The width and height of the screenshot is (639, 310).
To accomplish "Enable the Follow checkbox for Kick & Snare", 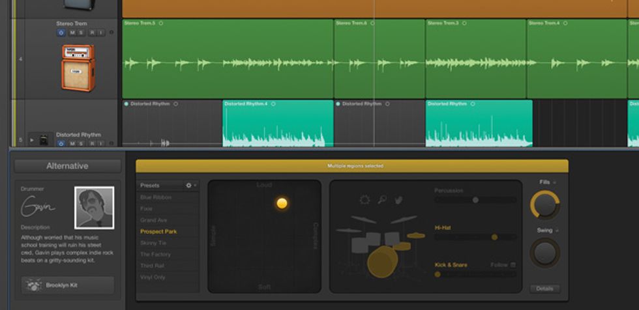I will (x=513, y=265).
